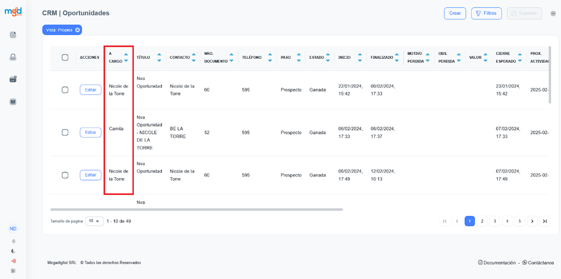Click the red logout icon in the sidebar
The width and height of the screenshot is (561, 279).
tap(13, 261)
